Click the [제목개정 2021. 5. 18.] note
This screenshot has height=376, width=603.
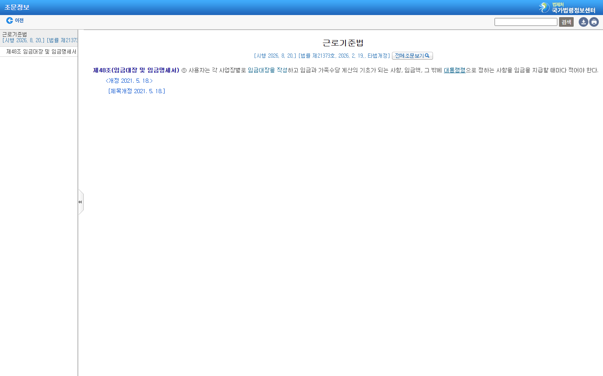point(137,91)
